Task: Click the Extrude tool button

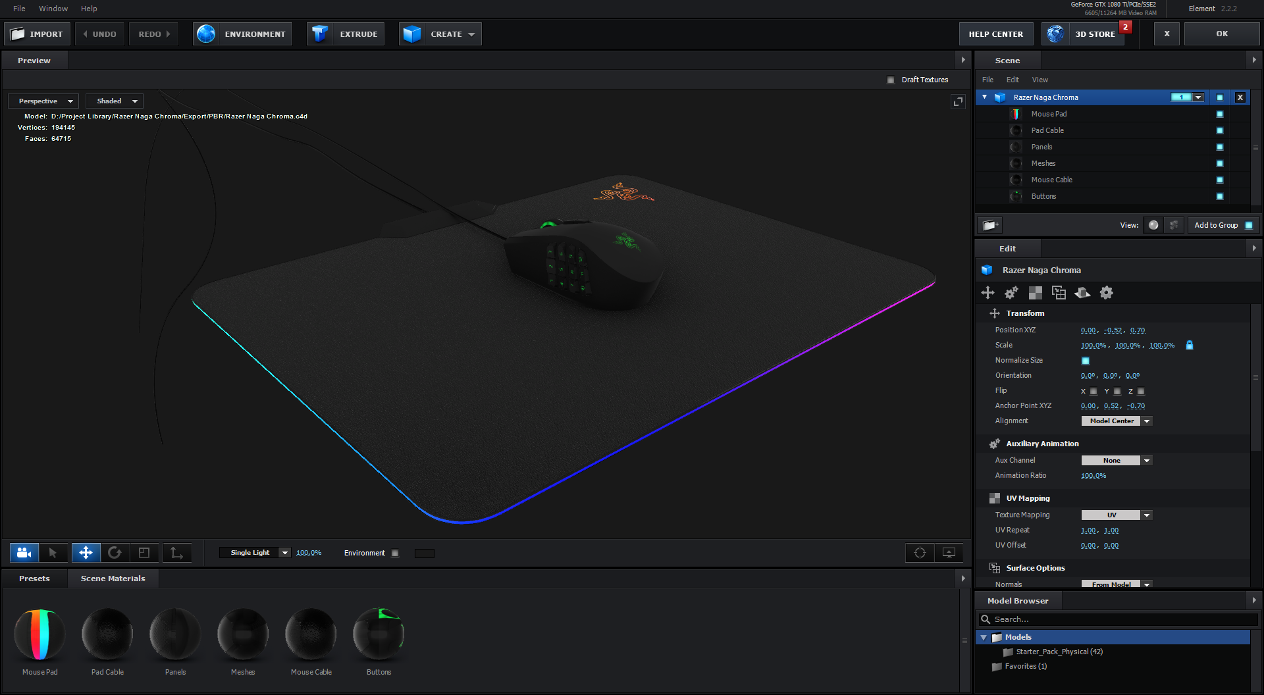Action: coord(346,34)
